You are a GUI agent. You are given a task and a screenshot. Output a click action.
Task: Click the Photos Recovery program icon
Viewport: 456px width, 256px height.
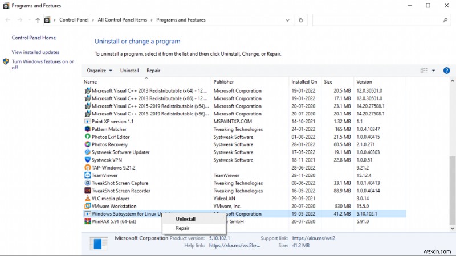pyautogui.click(x=87, y=144)
